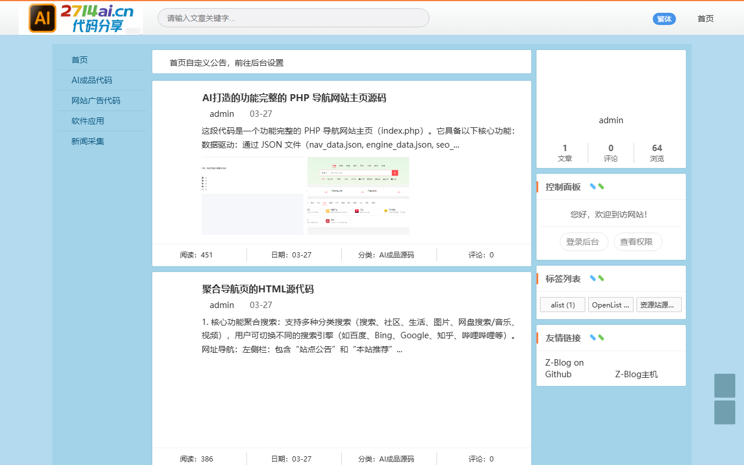
Task: Open the Z-Blog on Github friendly link
Action: tap(564, 369)
